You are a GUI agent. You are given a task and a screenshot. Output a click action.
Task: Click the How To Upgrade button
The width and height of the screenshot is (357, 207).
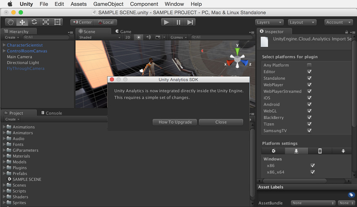coord(175,122)
